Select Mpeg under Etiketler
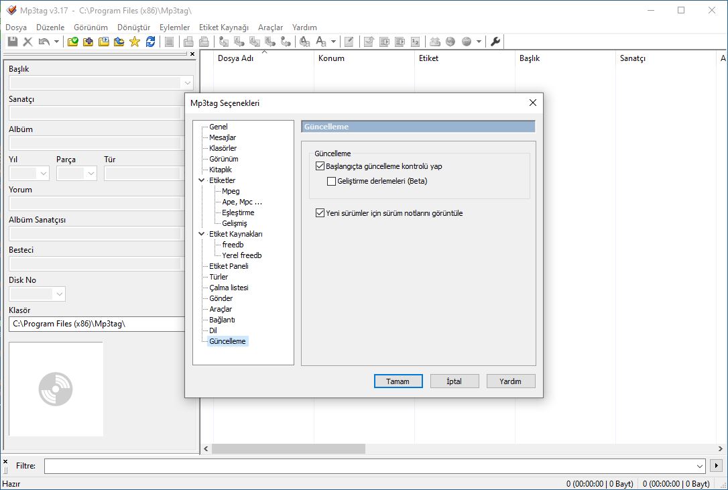 (x=231, y=191)
